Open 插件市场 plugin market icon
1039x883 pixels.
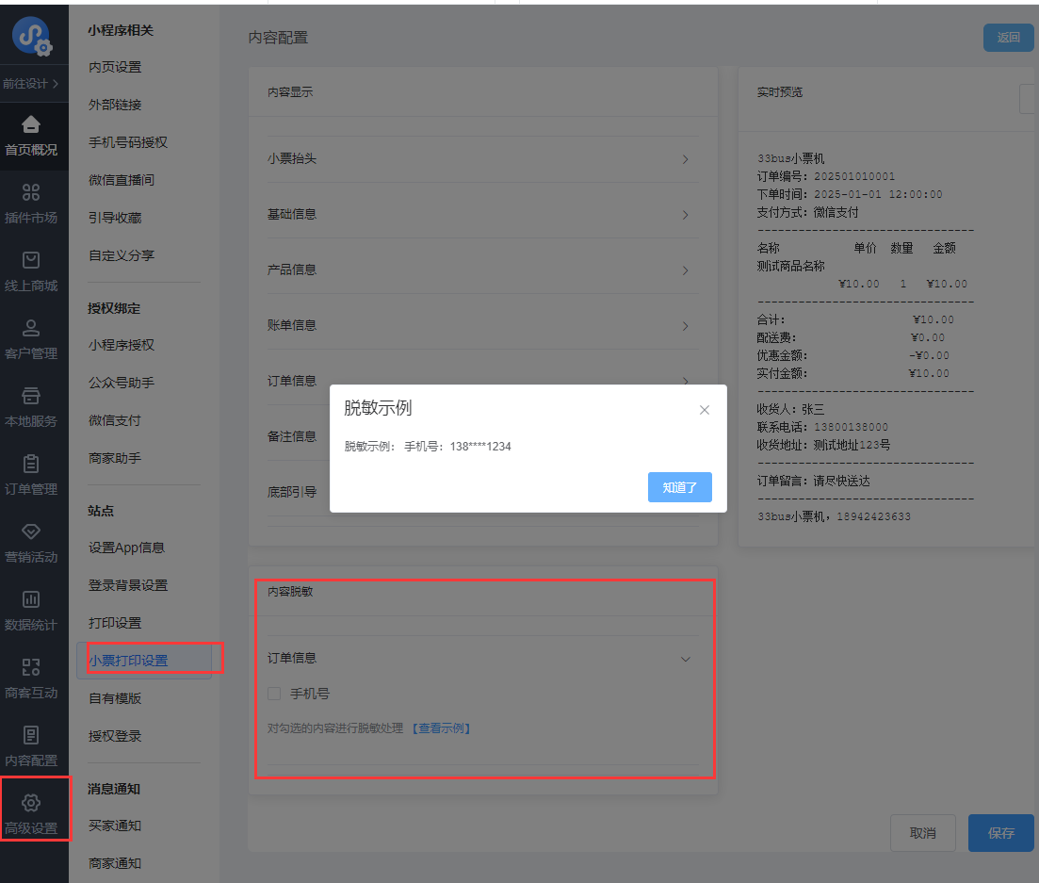[31, 192]
